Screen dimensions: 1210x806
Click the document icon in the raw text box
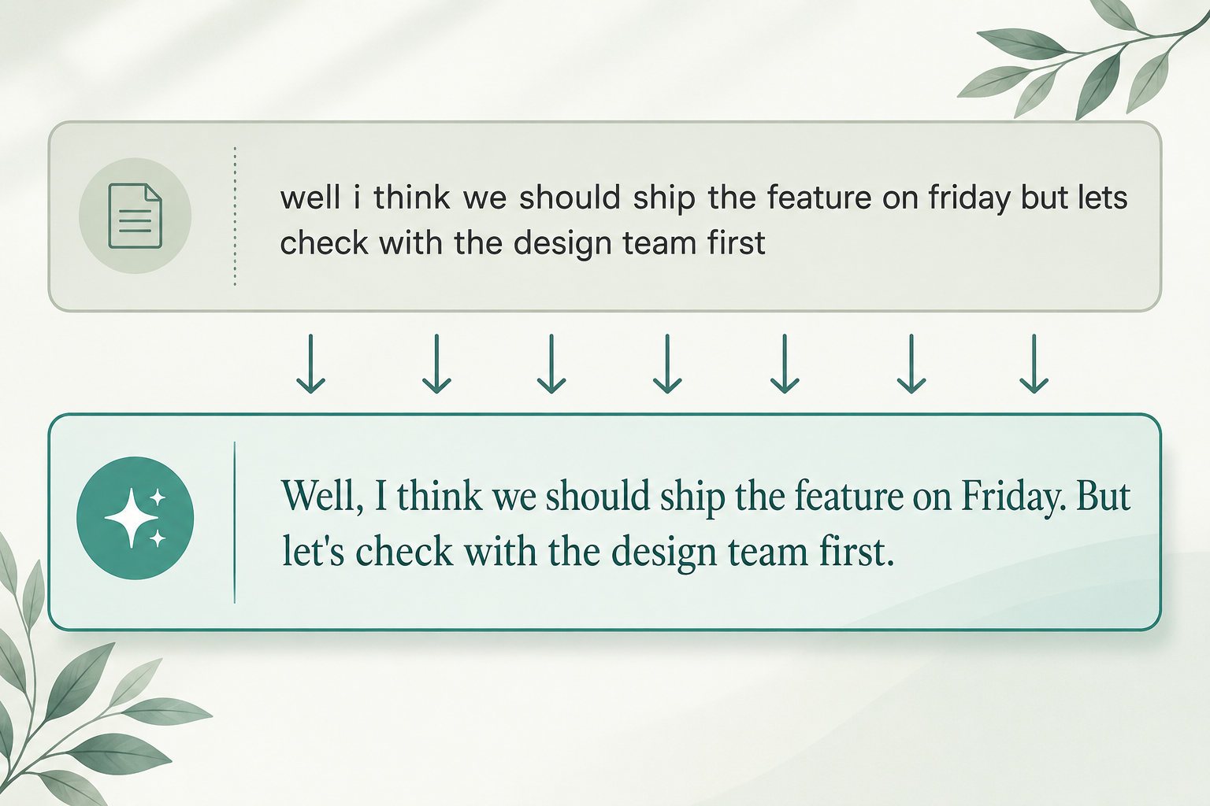[135, 216]
